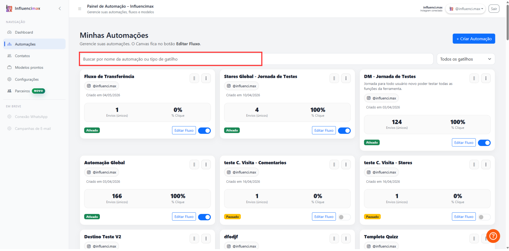Click the 166 Envios value on Automação Global
Image resolution: width=509 pixels, height=251 pixels.
coord(117,196)
